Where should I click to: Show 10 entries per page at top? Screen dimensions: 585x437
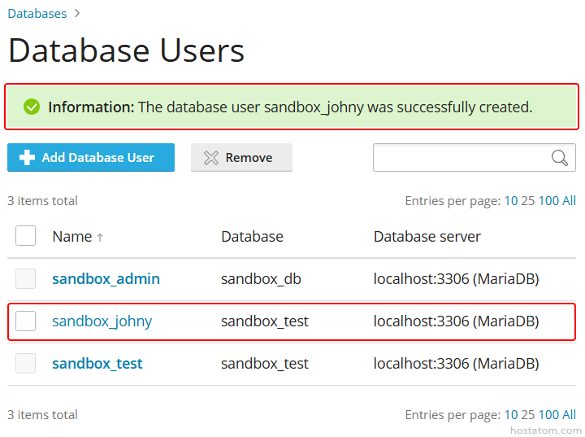click(x=510, y=201)
